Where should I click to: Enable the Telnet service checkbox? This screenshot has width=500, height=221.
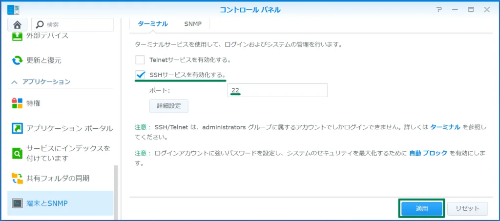(140, 60)
